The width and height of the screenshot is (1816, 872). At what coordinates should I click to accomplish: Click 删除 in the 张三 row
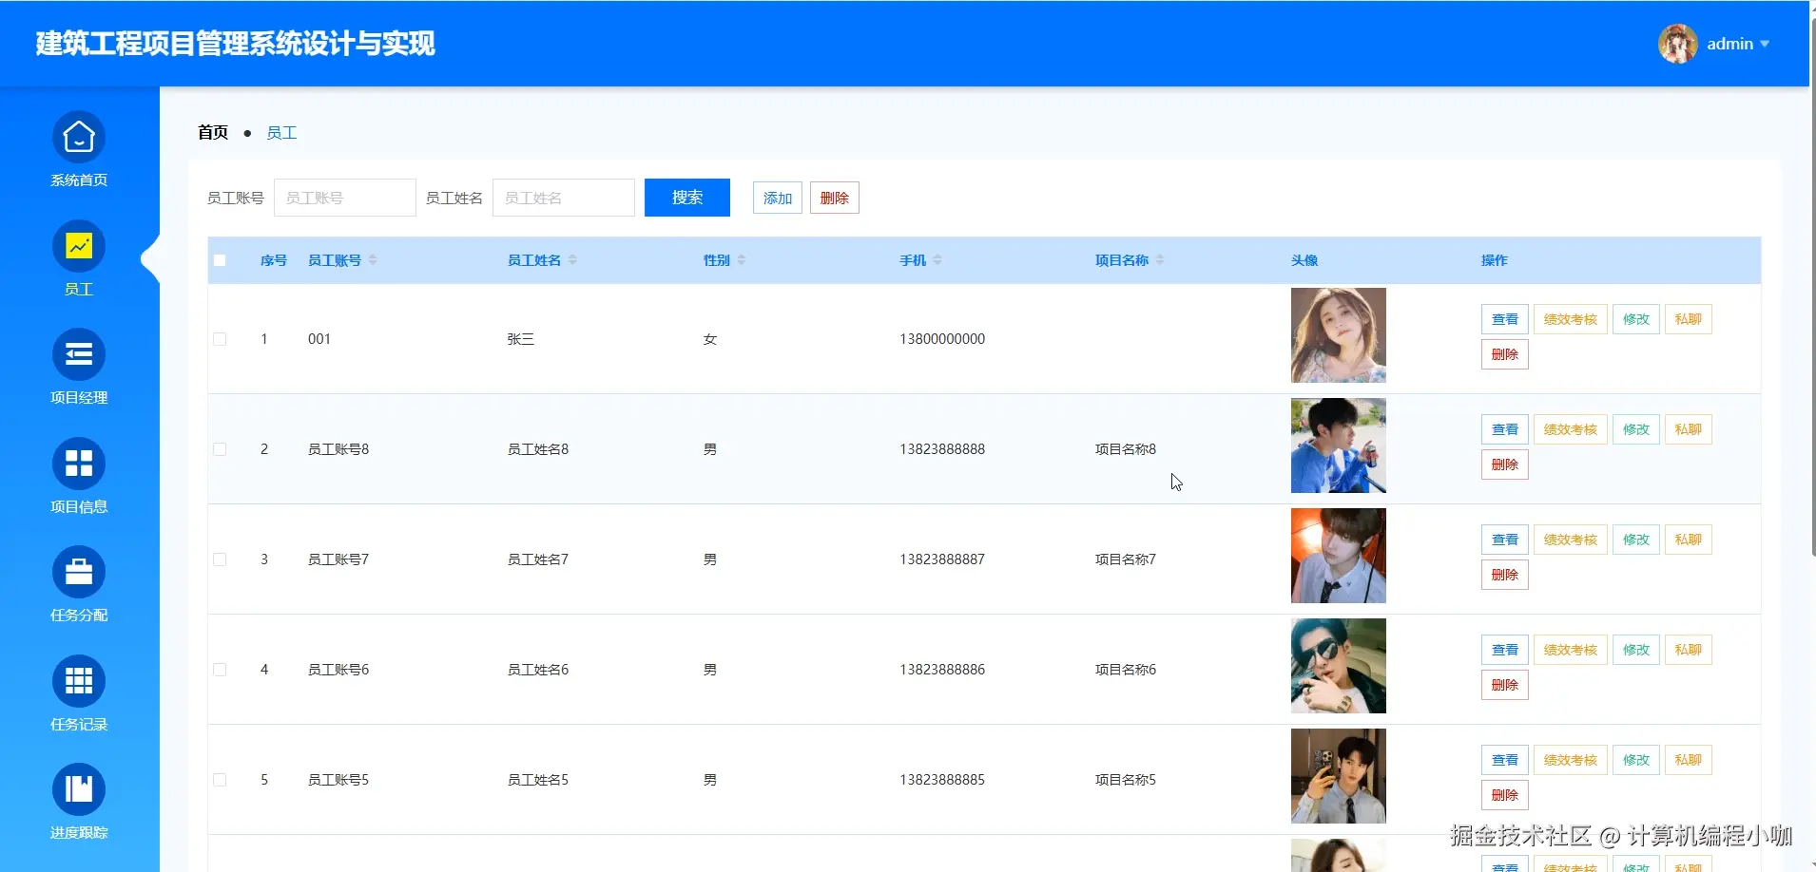click(1505, 354)
